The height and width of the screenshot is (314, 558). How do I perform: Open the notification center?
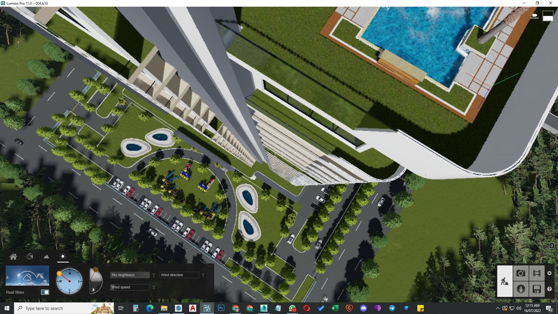click(549, 308)
